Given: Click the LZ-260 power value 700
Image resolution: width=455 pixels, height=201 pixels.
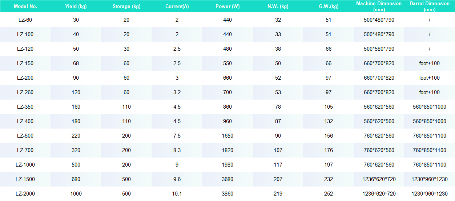Looking at the screenshot, I should click(227, 92).
